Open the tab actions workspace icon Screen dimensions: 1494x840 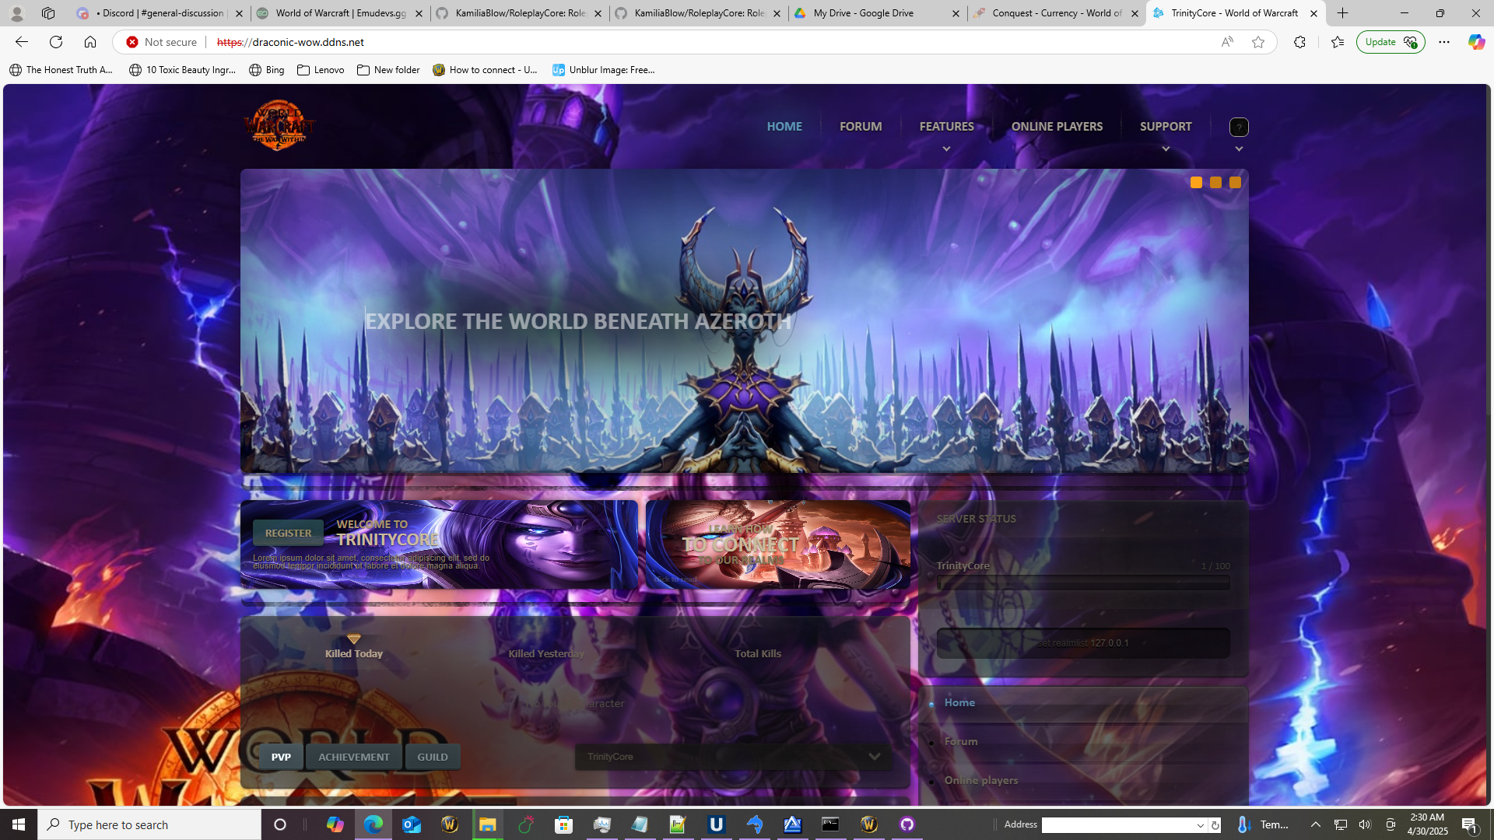pos(48,13)
